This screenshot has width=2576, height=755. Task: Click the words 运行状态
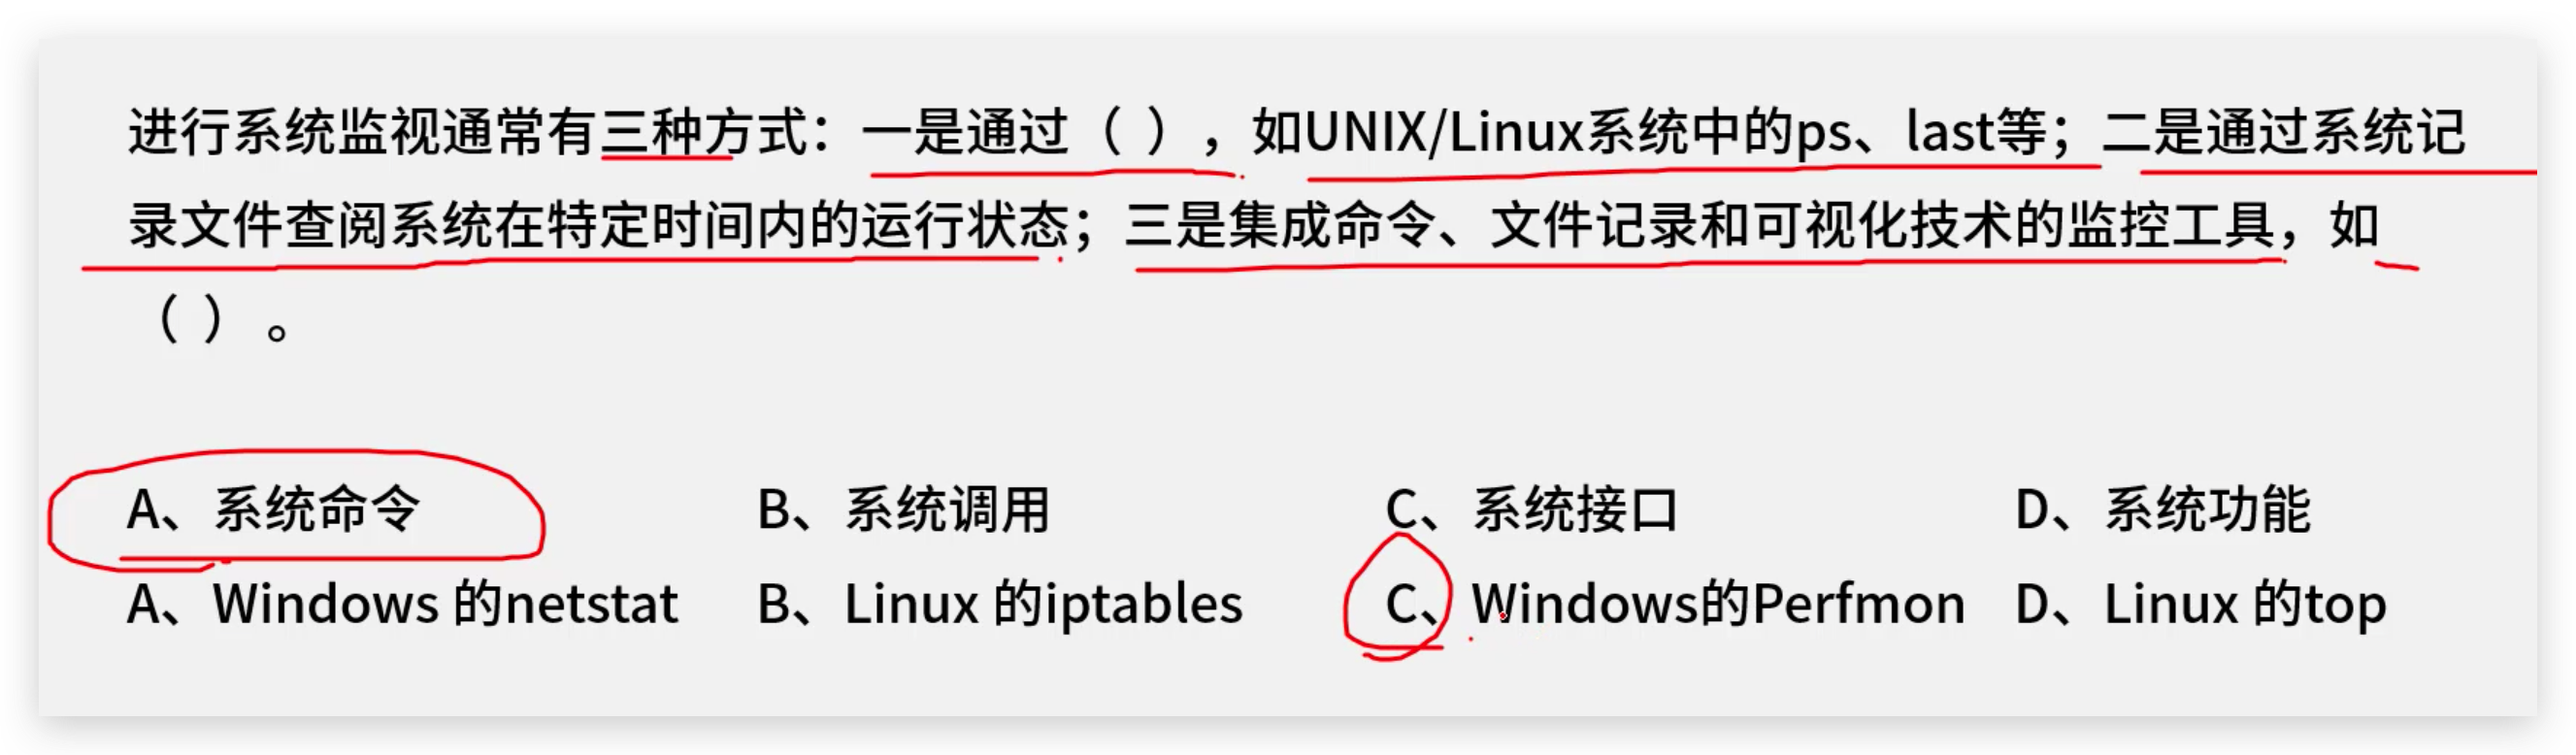point(964,224)
